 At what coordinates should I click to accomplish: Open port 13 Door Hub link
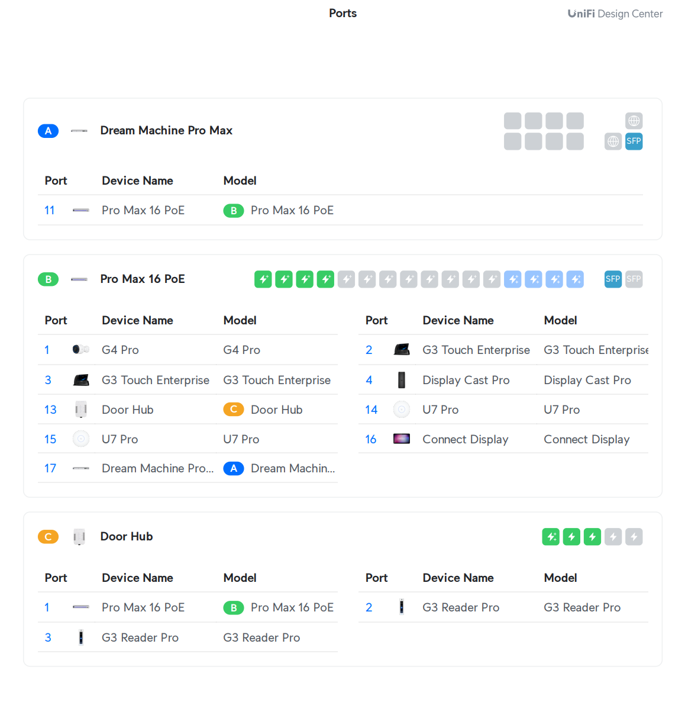click(50, 410)
